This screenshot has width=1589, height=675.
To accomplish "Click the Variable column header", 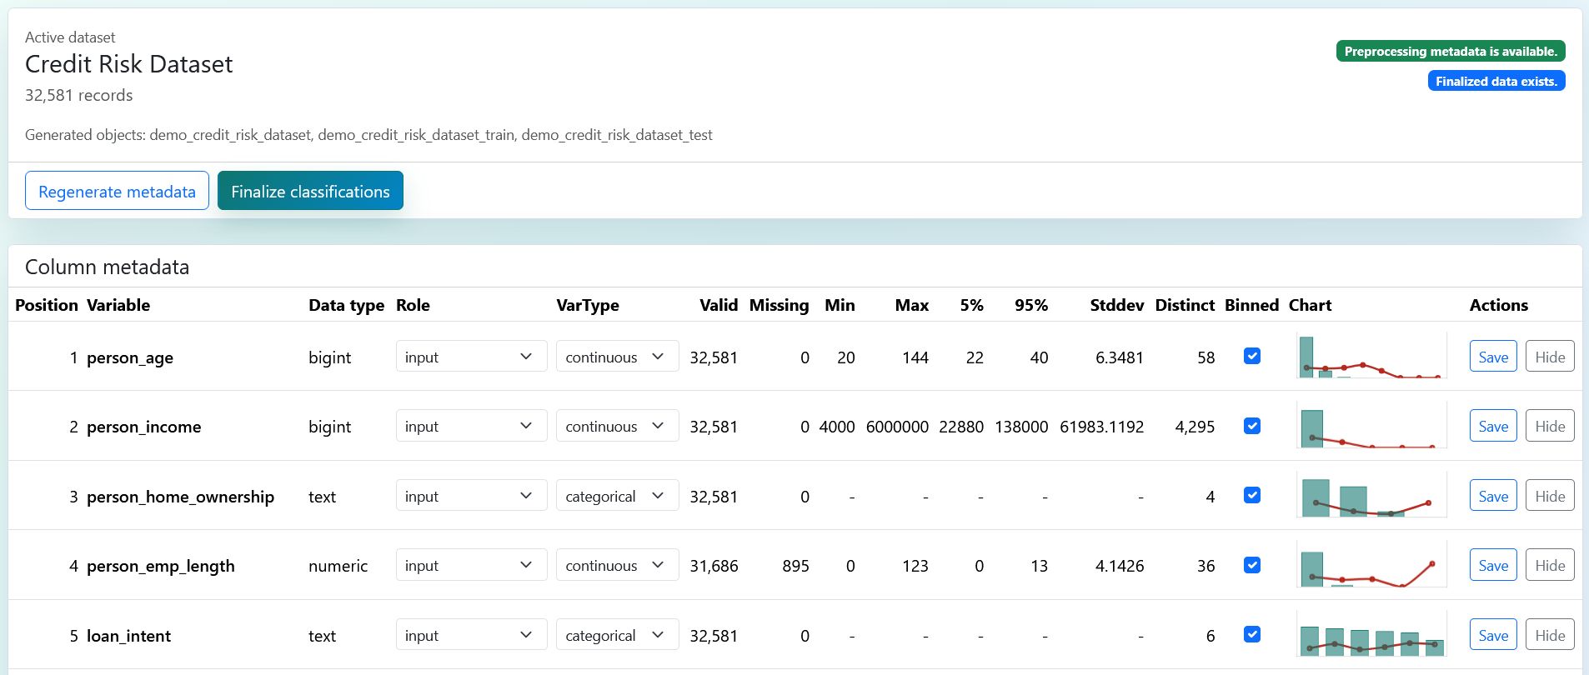I will click(118, 305).
